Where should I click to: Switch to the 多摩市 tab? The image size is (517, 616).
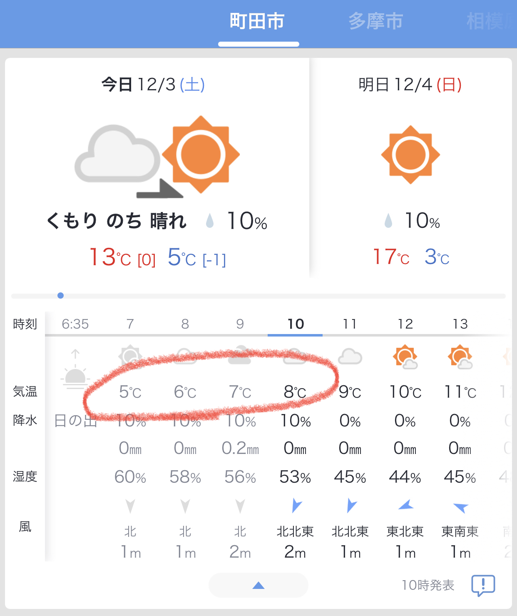tap(375, 21)
